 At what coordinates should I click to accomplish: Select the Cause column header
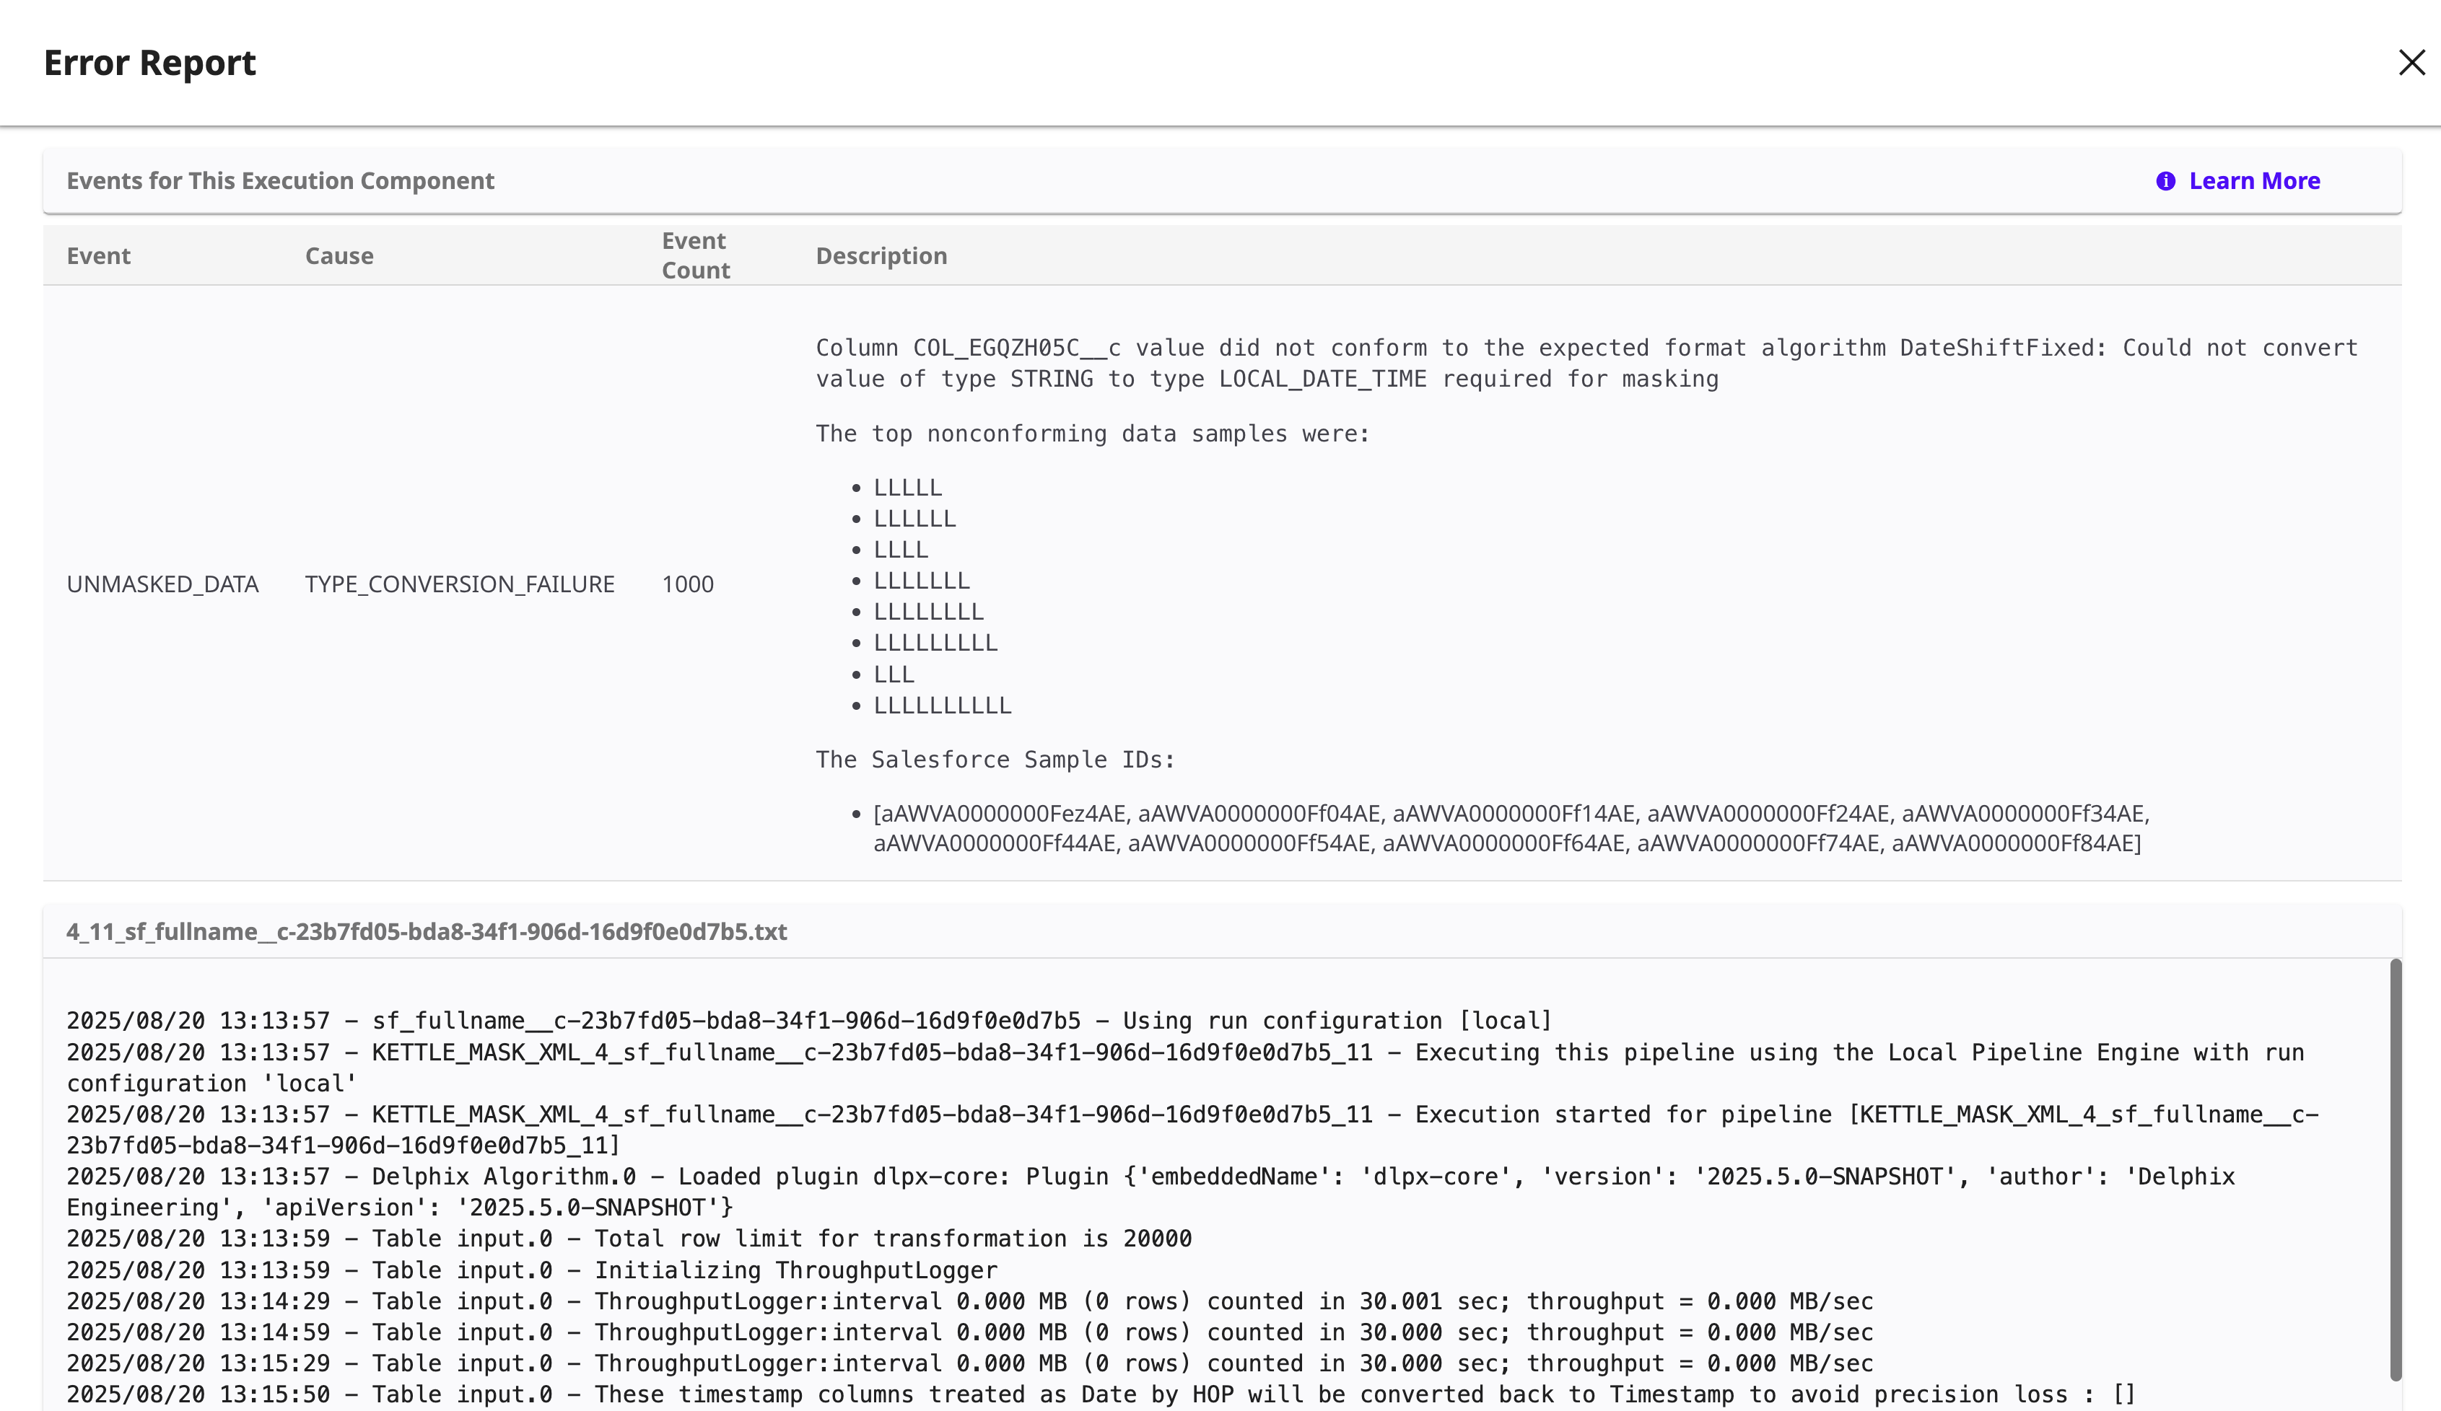click(339, 255)
